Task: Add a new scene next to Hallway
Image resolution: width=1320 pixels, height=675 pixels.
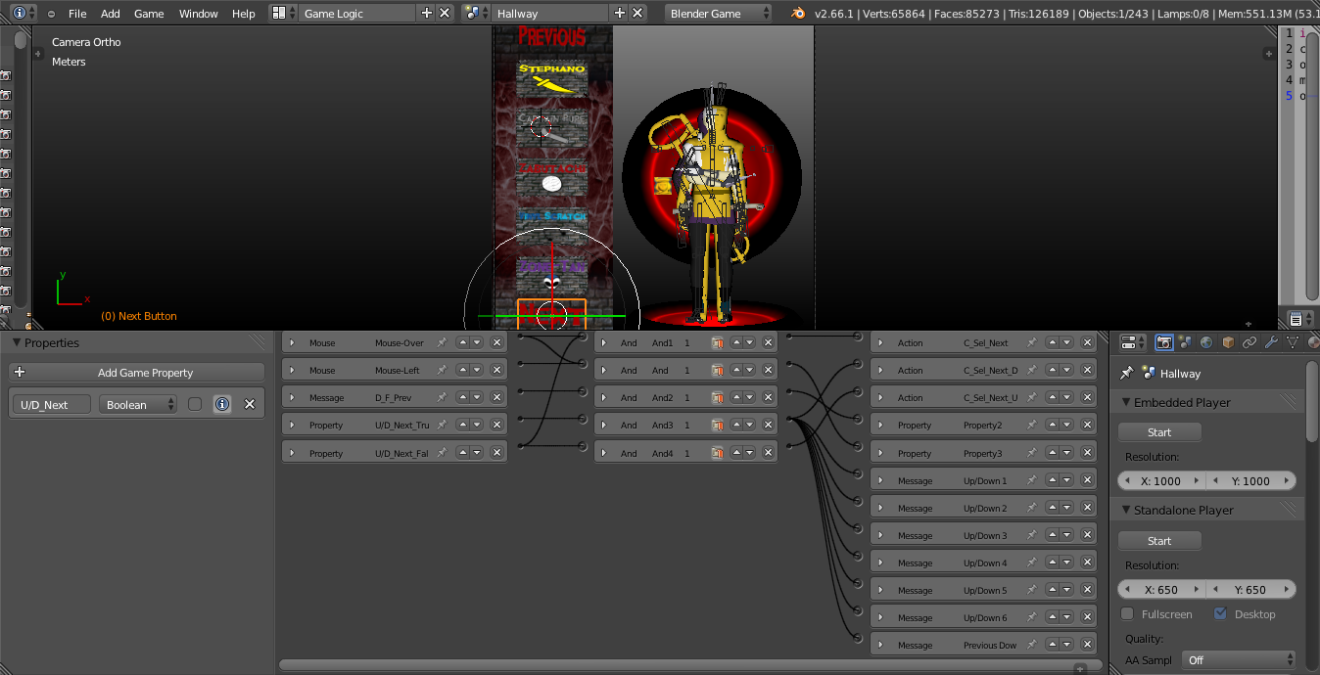Action: (x=619, y=13)
